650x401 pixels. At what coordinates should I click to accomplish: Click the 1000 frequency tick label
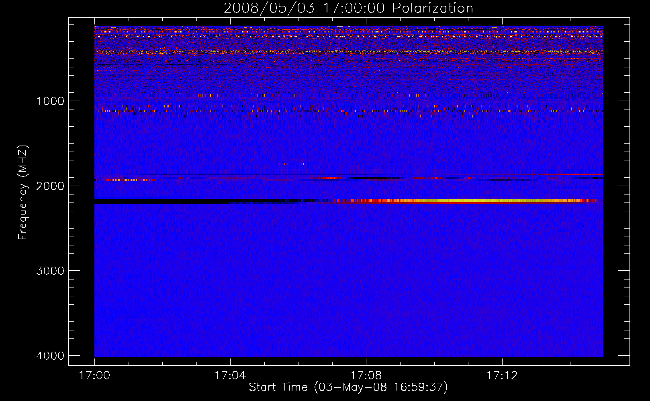pos(50,101)
